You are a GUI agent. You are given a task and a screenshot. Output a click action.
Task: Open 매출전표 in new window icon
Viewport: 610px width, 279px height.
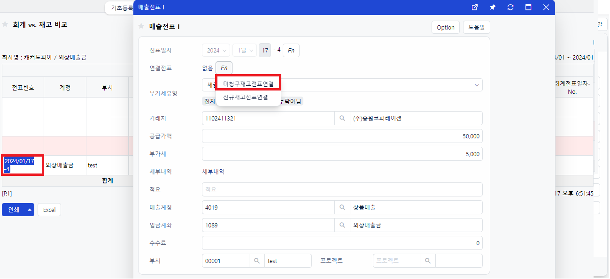coord(475,8)
